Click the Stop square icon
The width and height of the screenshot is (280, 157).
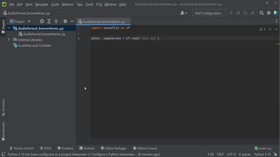click(252, 13)
